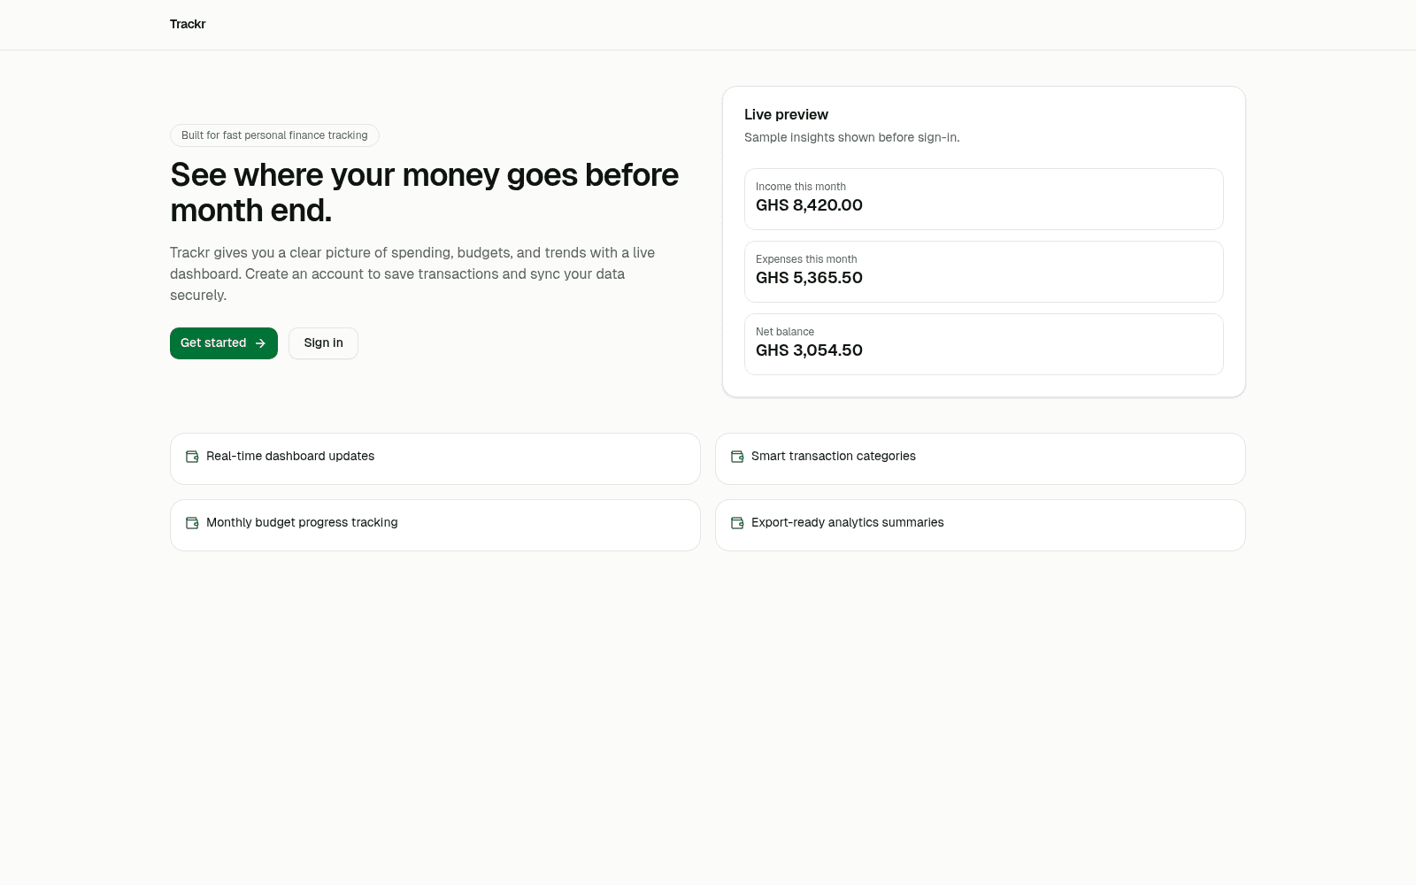The image size is (1416, 885).
Task: Click the net balance value GHS 3,054.50
Action: 809,350
